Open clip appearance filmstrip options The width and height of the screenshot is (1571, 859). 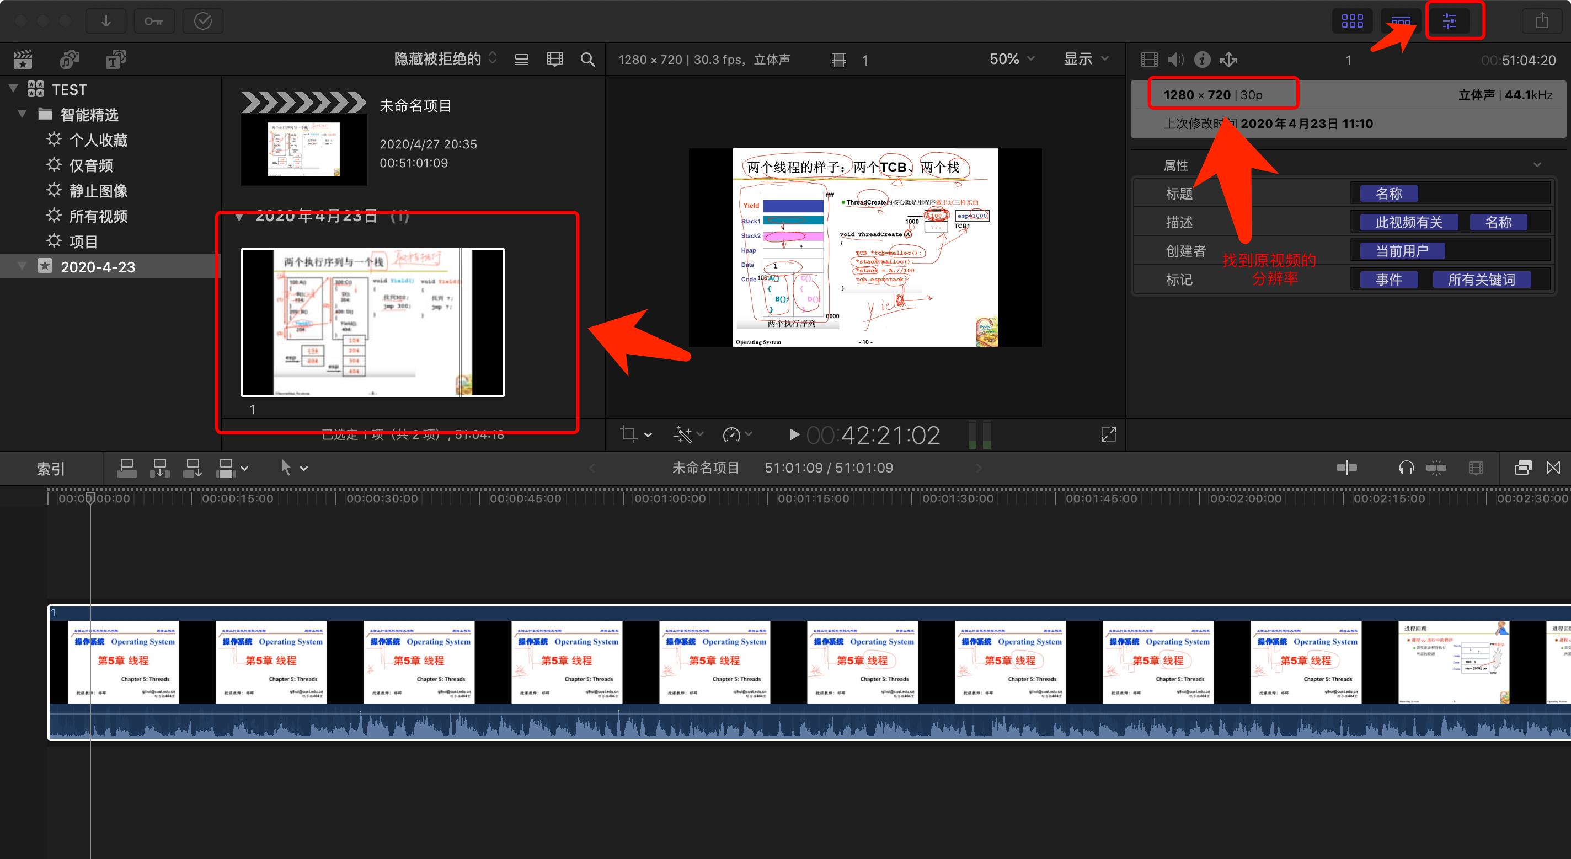(x=554, y=59)
